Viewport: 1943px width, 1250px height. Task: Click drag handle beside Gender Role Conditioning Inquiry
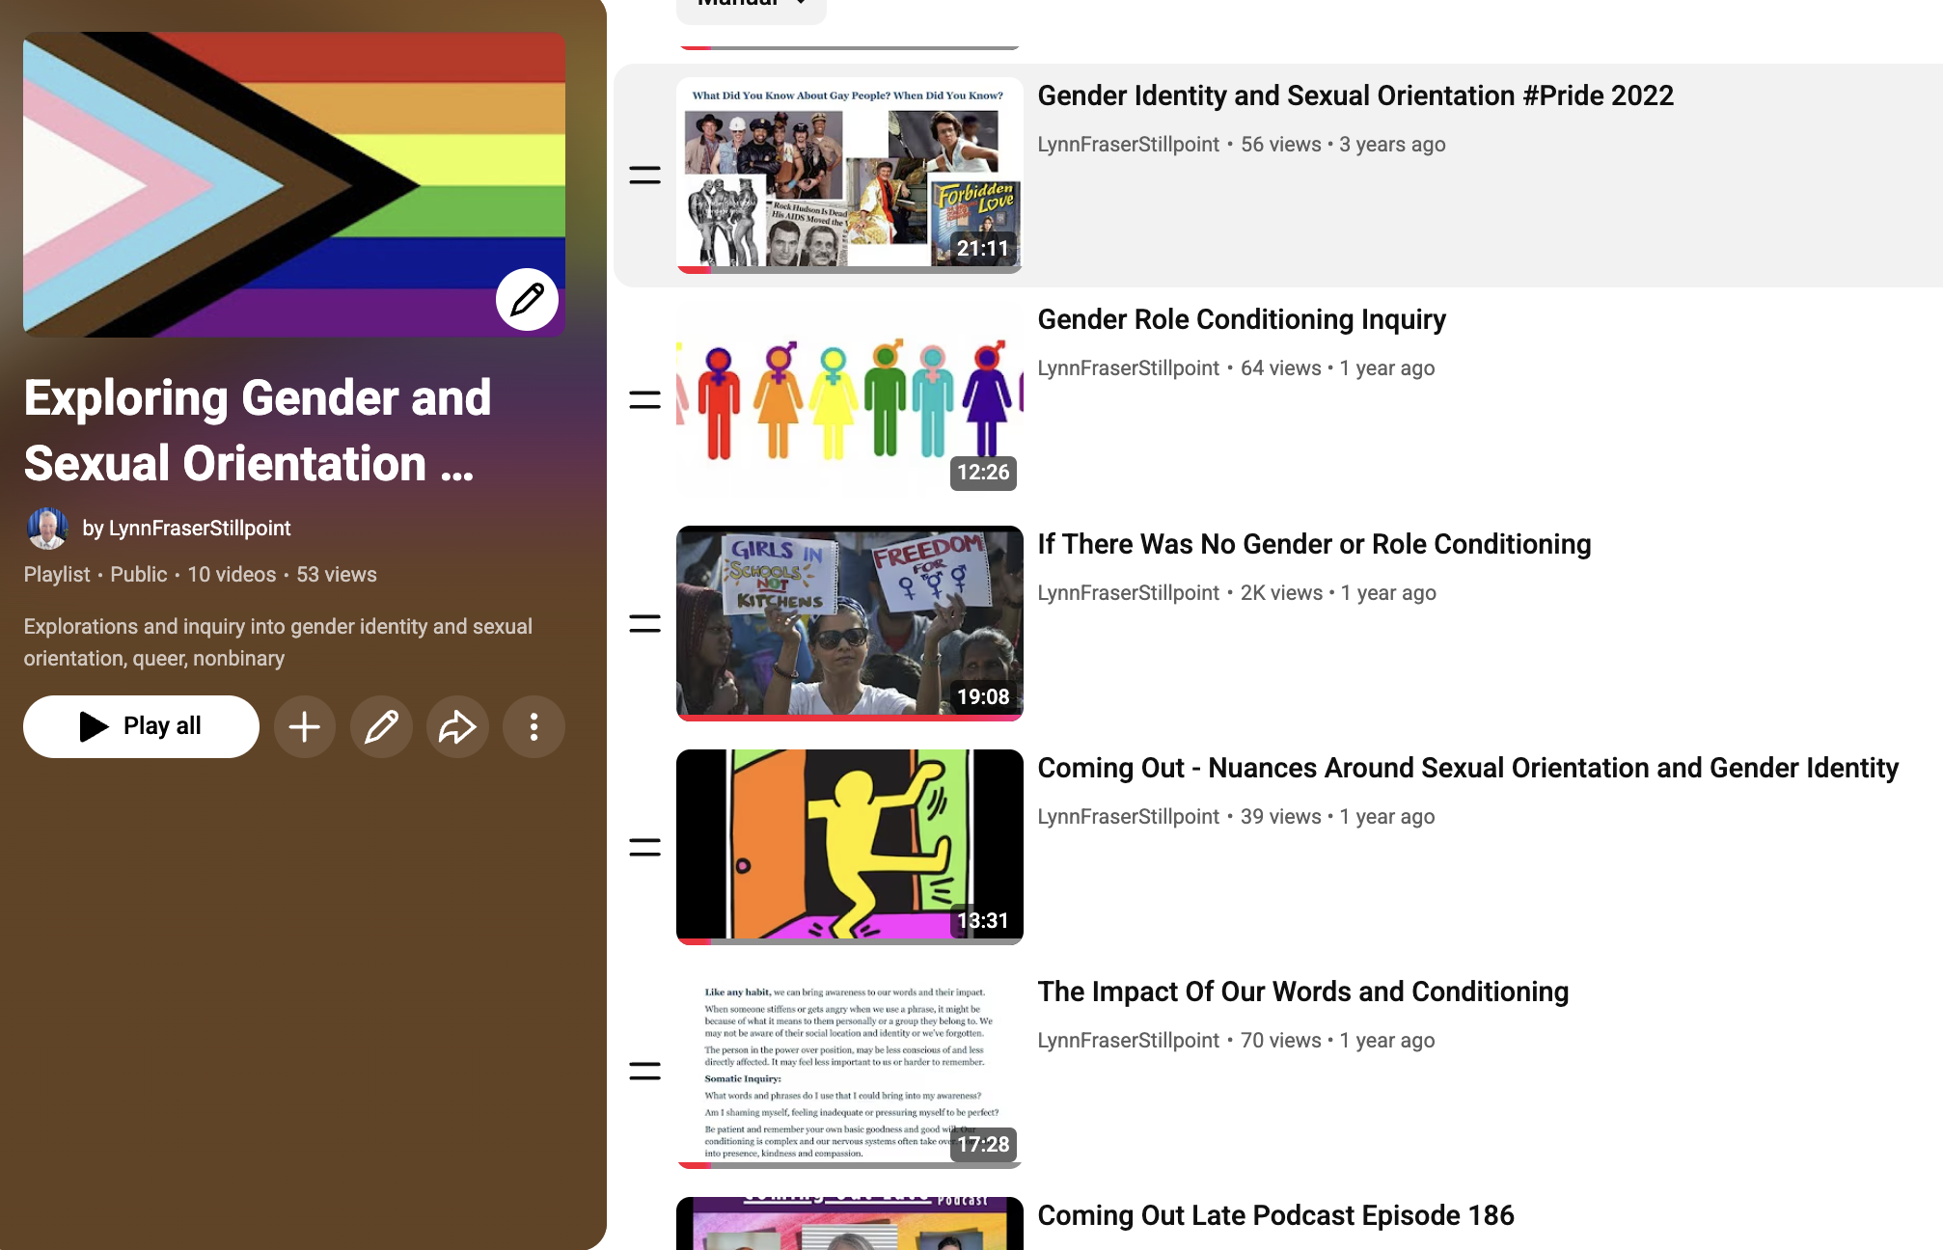pos(644,399)
